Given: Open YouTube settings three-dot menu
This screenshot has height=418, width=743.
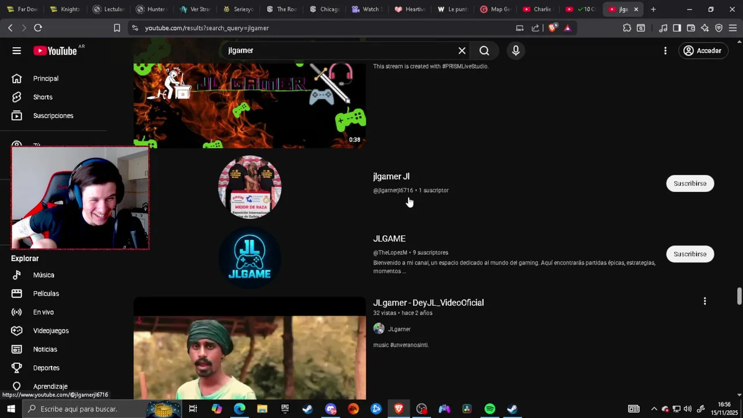Looking at the screenshot, I should (665, 51).
